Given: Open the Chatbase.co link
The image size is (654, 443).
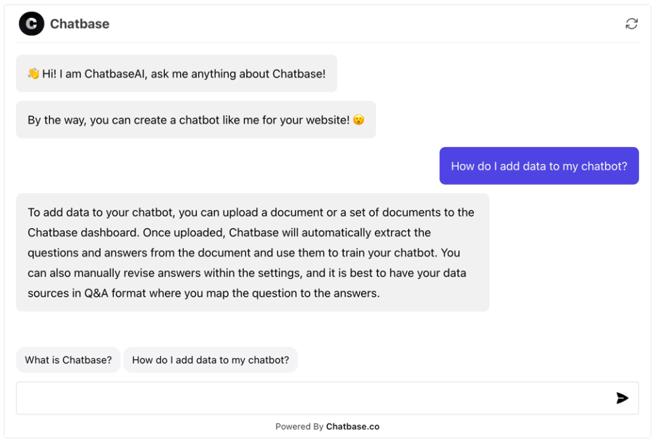Looking at the screenshot, I should [352, 426].
